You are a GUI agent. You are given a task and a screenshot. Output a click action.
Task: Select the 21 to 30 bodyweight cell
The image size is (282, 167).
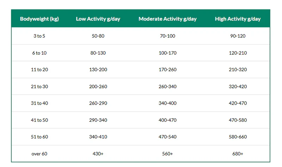coord(39,87)
